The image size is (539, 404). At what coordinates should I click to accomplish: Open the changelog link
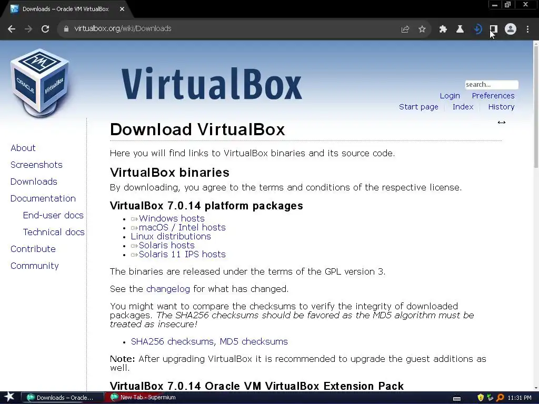[168, 289]
